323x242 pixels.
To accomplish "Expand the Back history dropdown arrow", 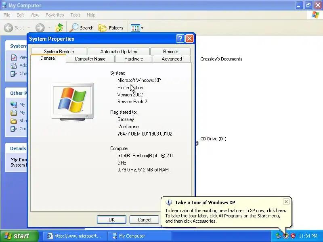I will [x=29, y=27].
